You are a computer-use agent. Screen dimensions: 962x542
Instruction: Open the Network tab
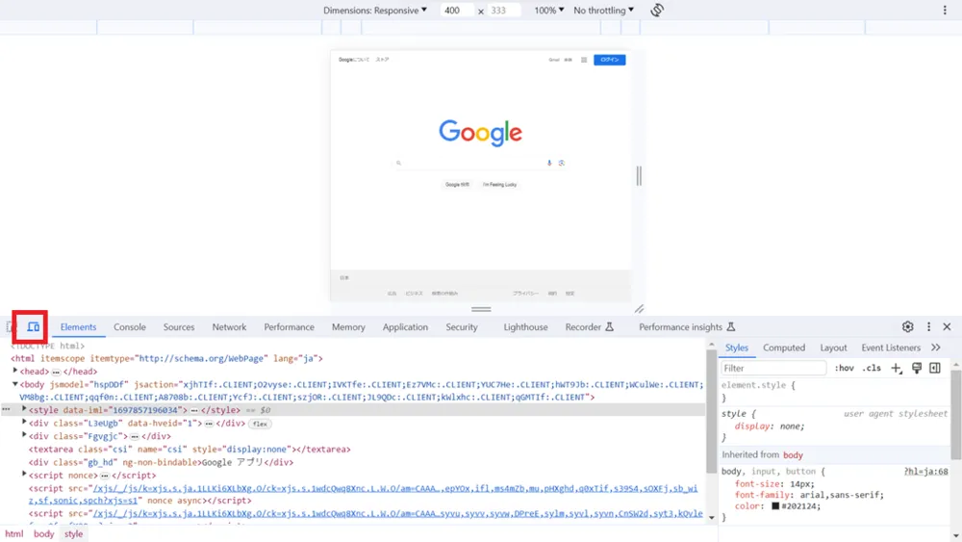[229, 327]
